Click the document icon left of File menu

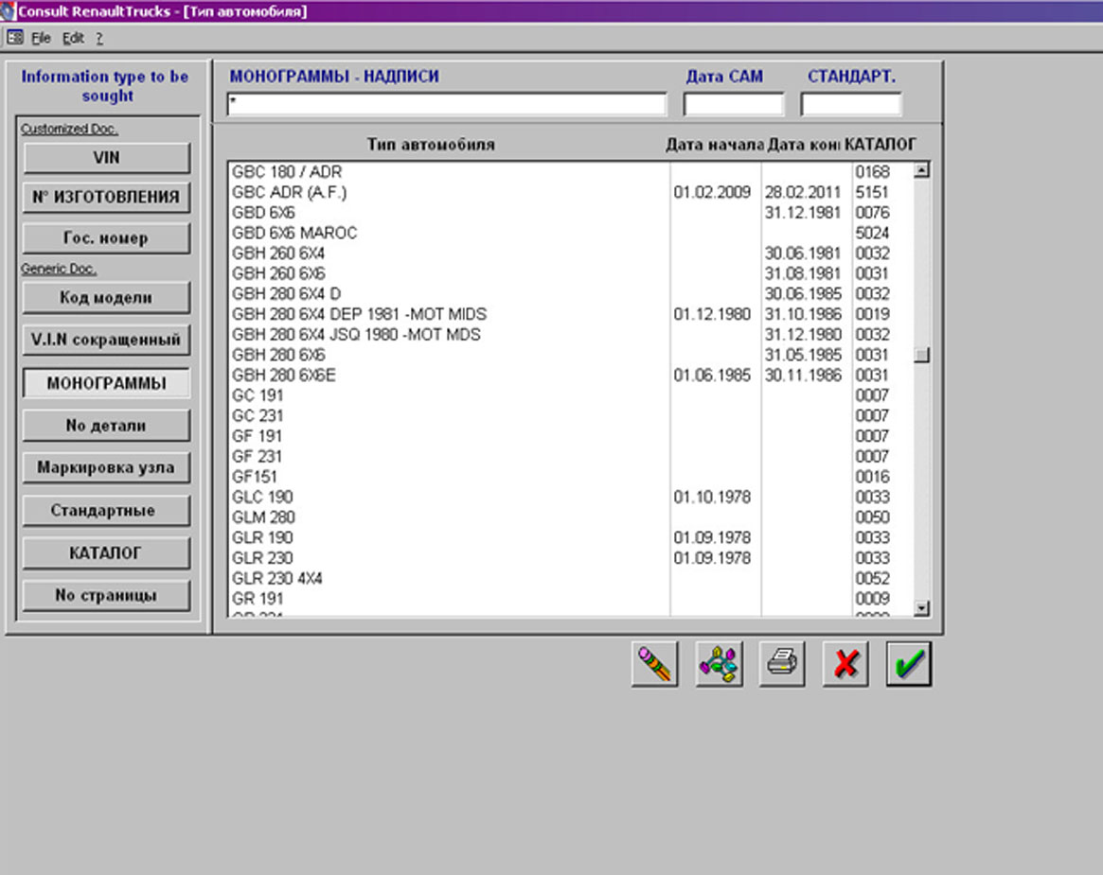[14, 39]
